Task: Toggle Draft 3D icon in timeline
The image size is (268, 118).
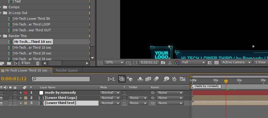Action: [x=122, y=79]
